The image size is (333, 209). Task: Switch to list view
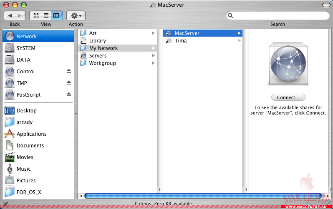pos(46,15)
